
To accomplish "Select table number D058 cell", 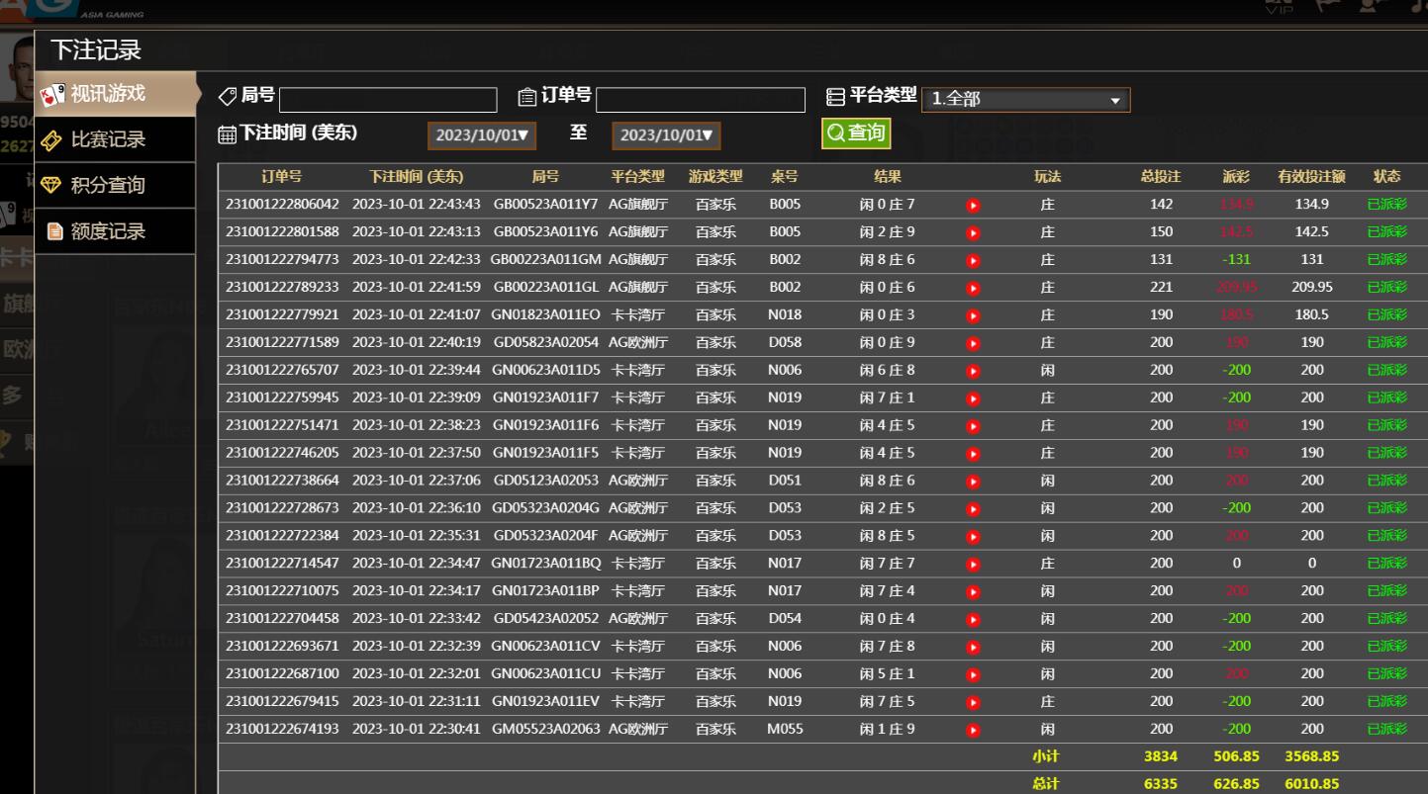I will [x=785, y=343].
